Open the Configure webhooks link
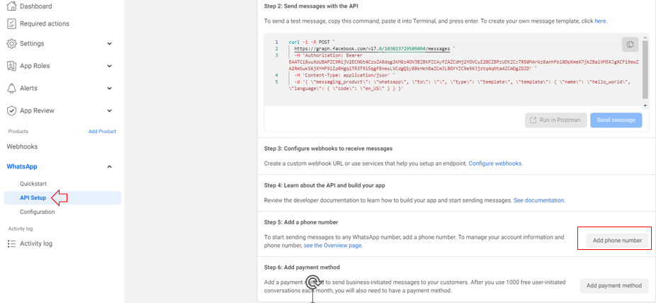656x303 pixels. point(495,164)
